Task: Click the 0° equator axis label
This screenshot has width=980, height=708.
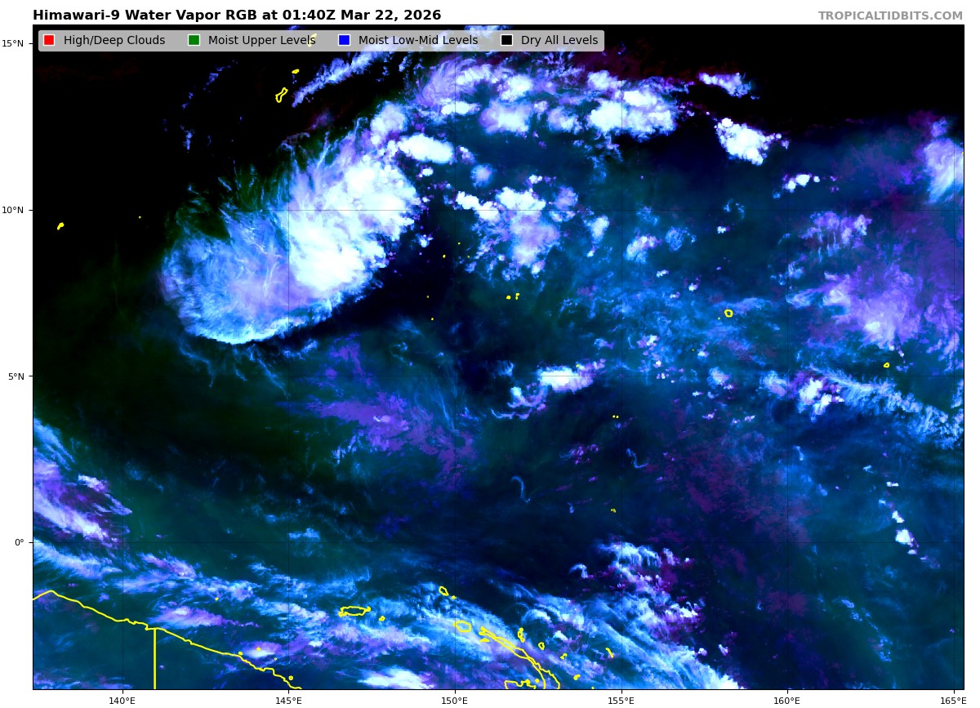Action: (x=20, y=542)
